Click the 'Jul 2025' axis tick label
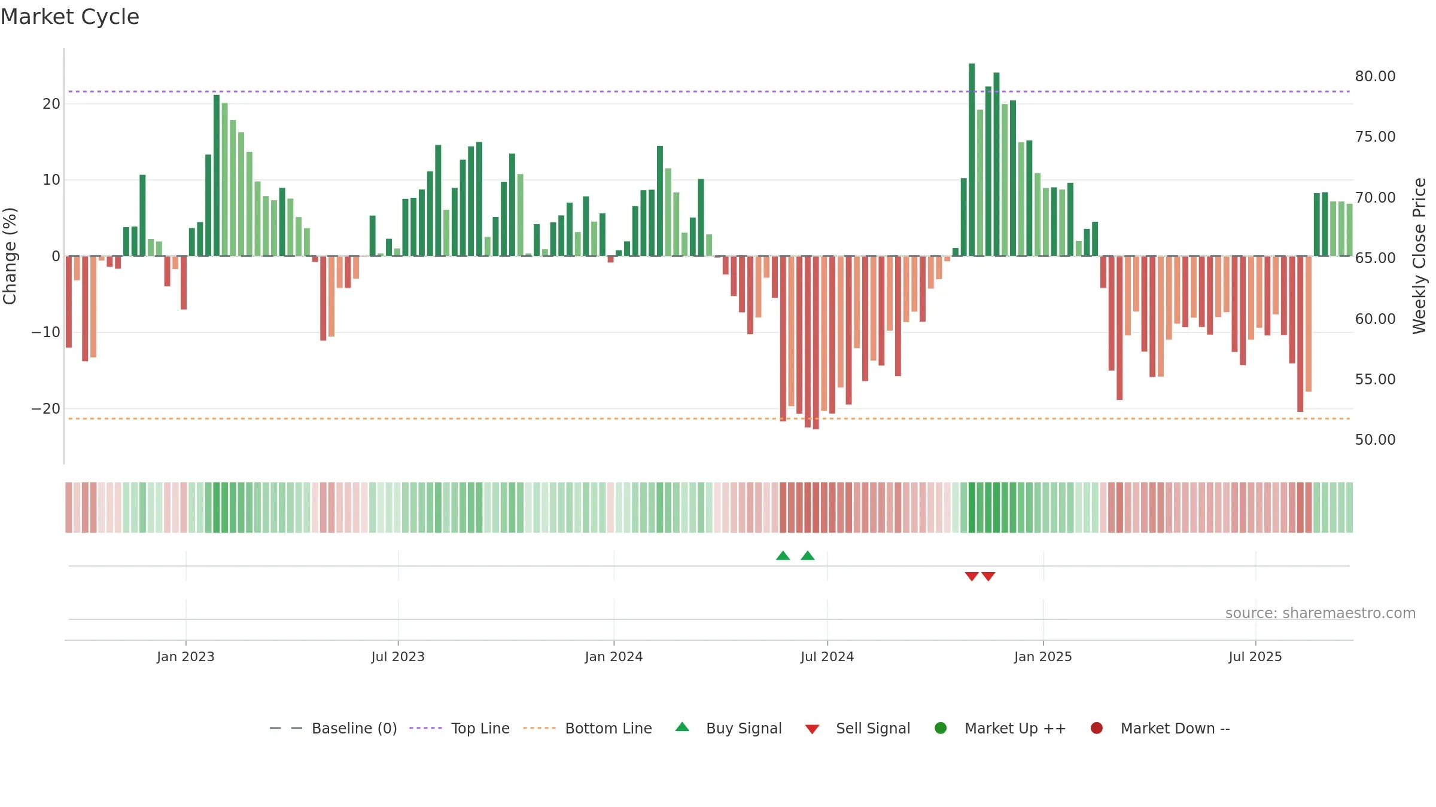 tap(1255, 657)
